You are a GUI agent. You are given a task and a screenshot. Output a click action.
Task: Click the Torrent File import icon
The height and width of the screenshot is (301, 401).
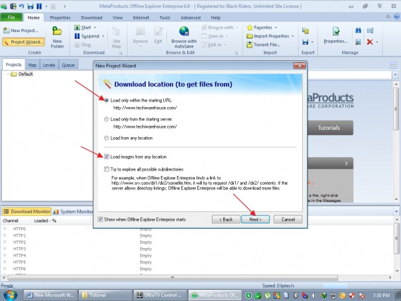pyautogui.click(x=249, y=45)
